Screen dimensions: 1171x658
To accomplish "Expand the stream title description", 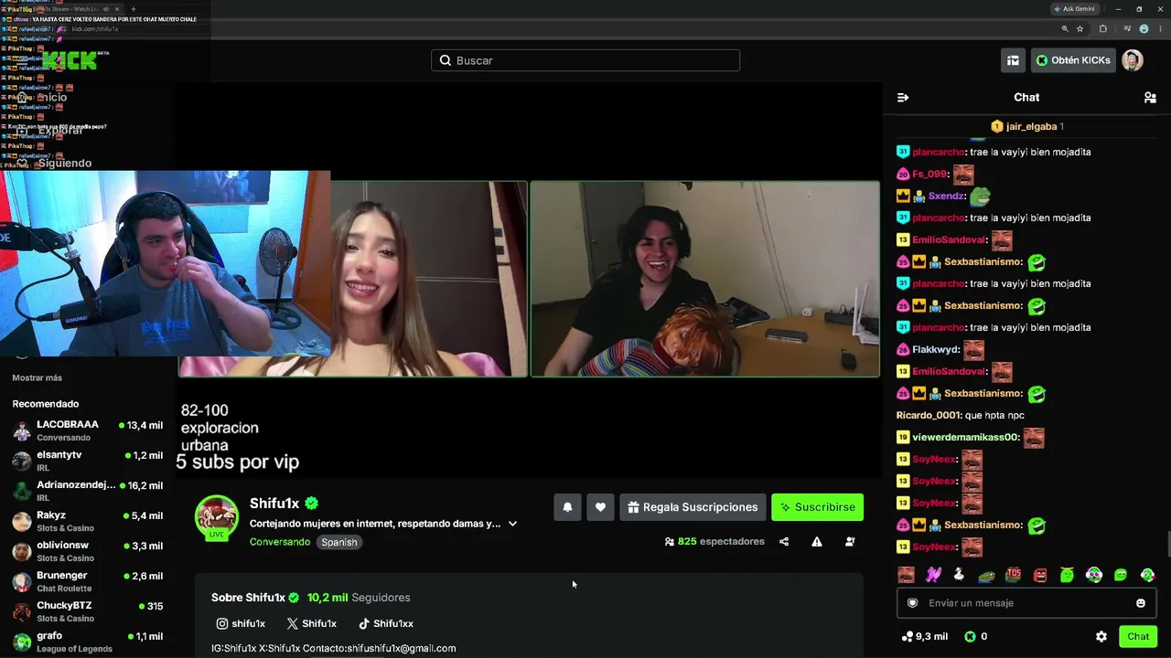I will click(512, 524).
